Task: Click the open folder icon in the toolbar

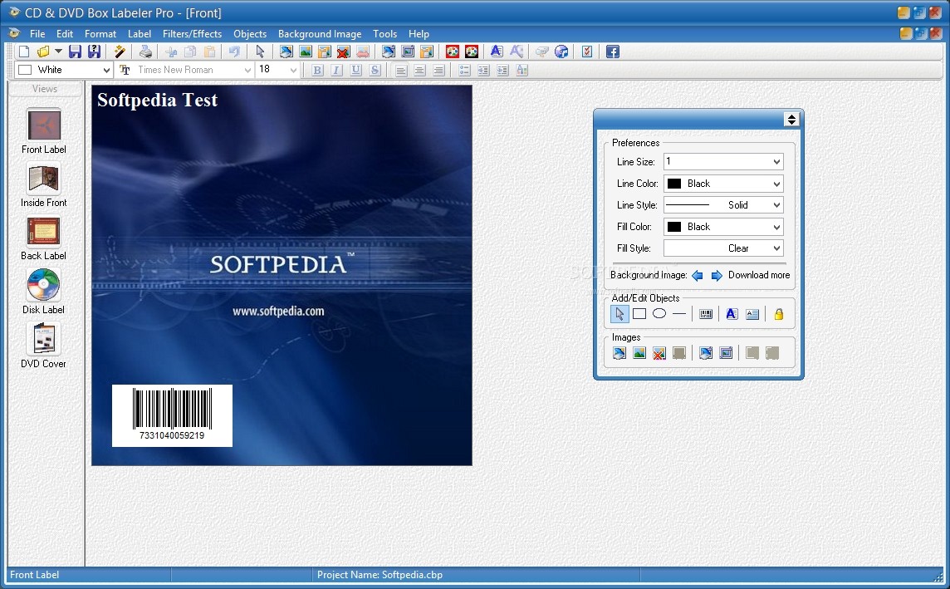Action: [43, 52]
